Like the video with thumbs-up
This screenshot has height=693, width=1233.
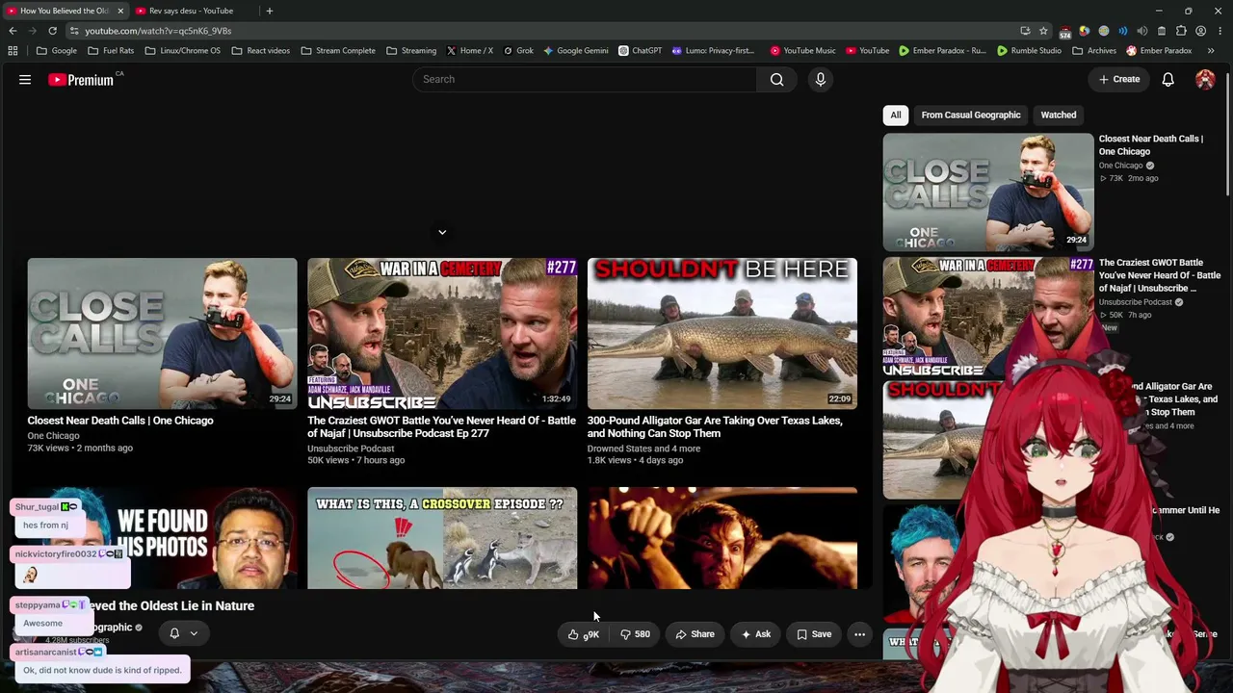(x=584, y=634)
